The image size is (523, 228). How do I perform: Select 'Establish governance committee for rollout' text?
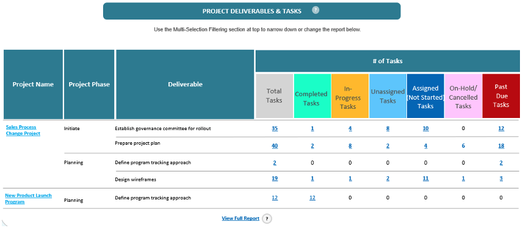pos(163,129)
